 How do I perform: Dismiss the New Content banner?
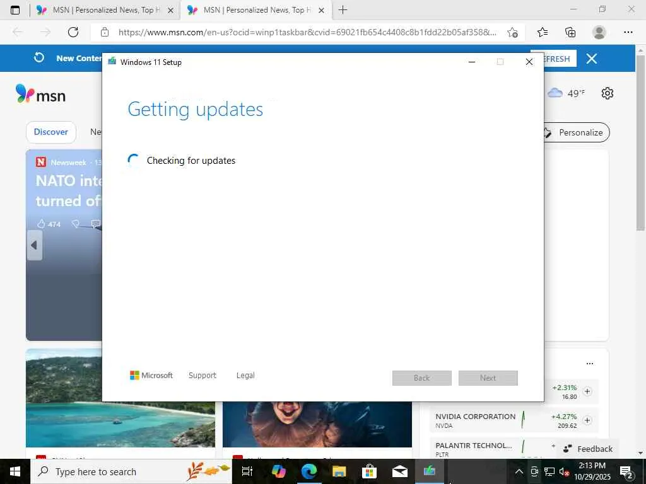click(592, 59)
